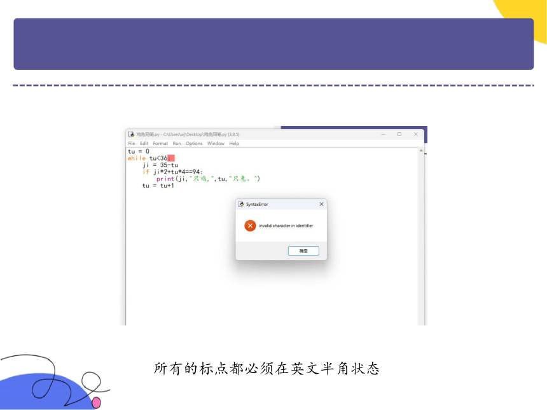Click the code line 'tu = 0'

[x=139, y=151]
